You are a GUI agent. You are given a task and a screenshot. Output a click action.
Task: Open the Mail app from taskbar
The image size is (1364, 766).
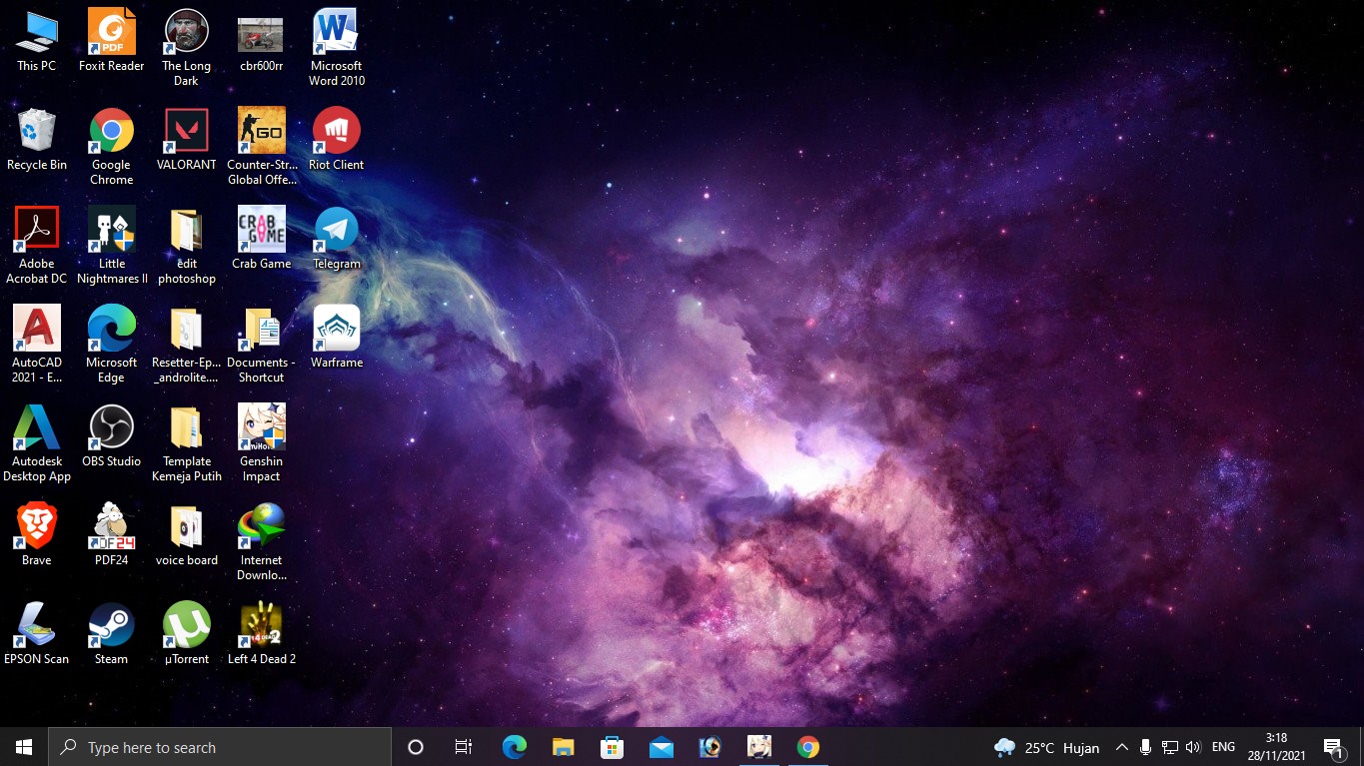662,747
